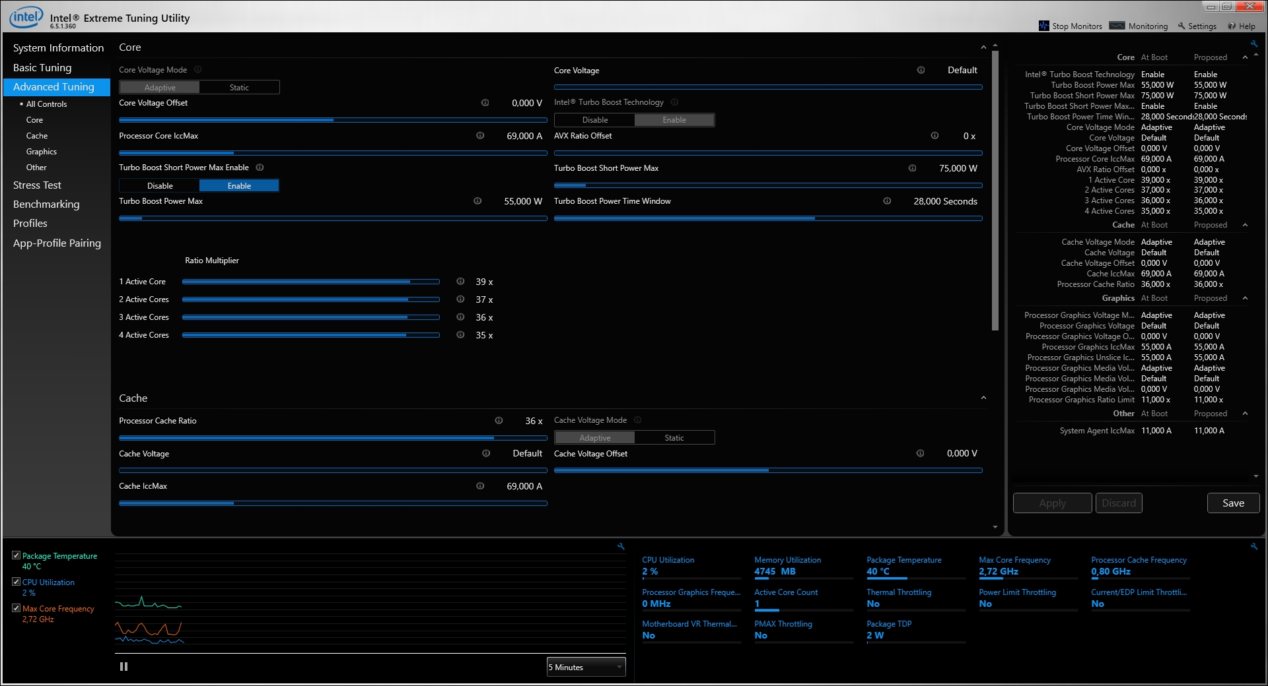Uncheck CPU Utilization graph checkbox

(17, 582)
